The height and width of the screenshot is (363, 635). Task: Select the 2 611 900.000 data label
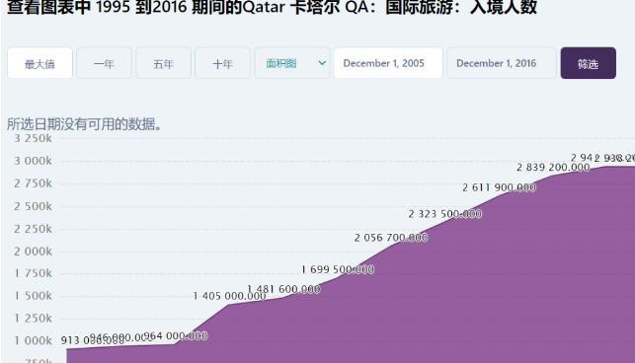pyautogui.click(x=499, y=187)
